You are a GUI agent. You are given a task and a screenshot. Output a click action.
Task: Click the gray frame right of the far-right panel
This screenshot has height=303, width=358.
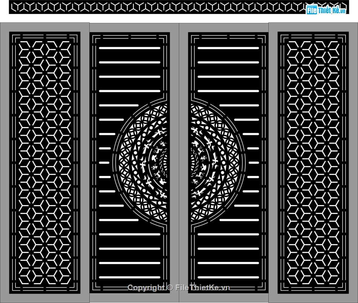coord(353,162)
